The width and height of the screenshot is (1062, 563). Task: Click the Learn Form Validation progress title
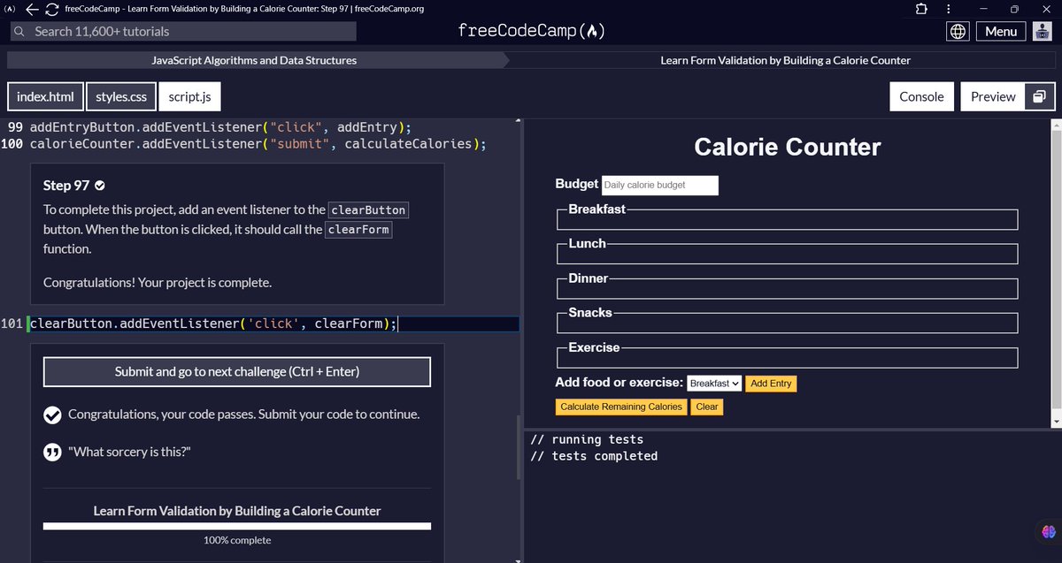pos(237,511)
